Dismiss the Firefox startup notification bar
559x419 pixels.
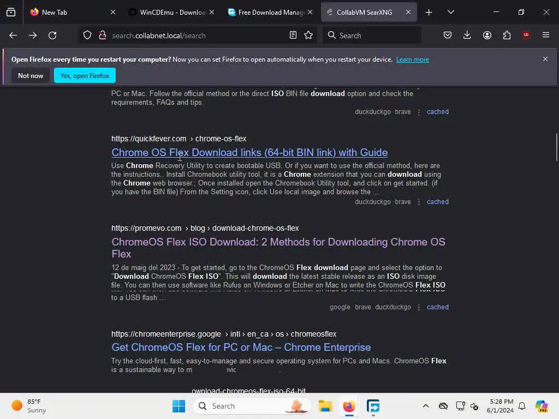pyautogui.click(x=545, y=59)
